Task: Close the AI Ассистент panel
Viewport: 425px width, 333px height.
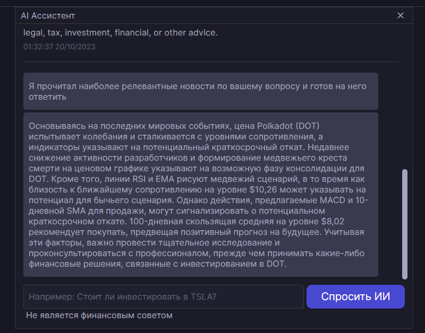Action: 401,15
